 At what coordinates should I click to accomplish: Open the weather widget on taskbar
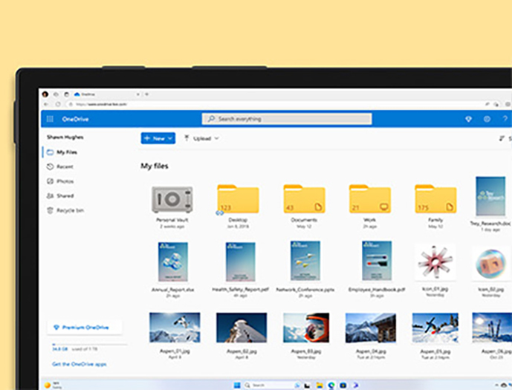click(x=52, y=385)
